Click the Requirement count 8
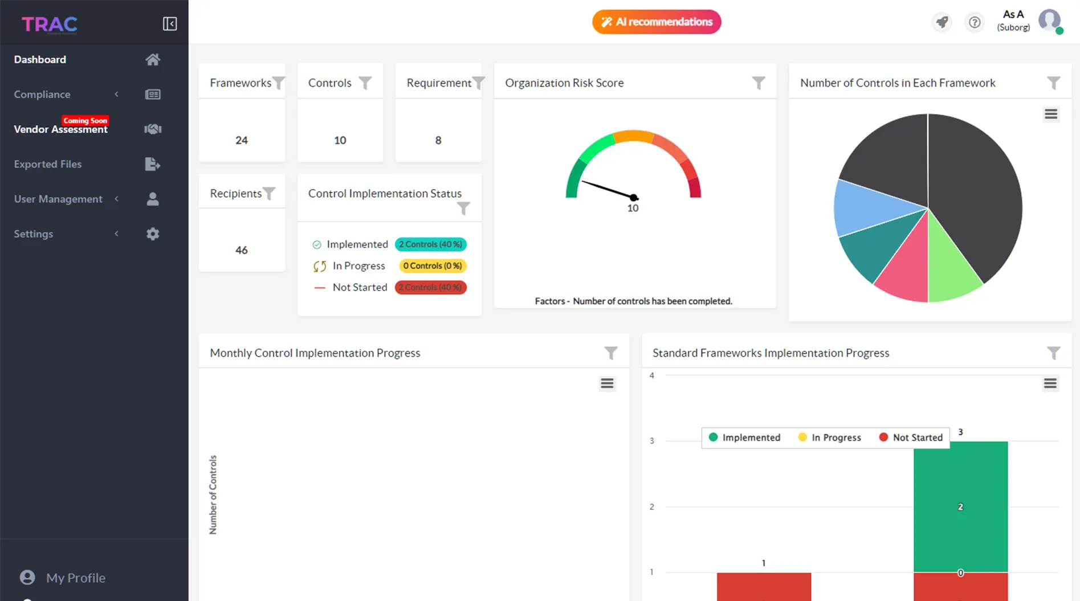The height and width of the screenshot is (601, 1080). coord(438,140)
